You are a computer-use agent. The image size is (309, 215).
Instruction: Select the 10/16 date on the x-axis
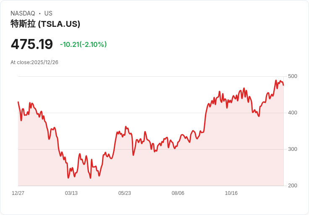point(231,193)
